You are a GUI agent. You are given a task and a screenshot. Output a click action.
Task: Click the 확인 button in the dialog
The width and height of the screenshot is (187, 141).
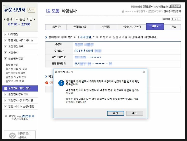115,113
